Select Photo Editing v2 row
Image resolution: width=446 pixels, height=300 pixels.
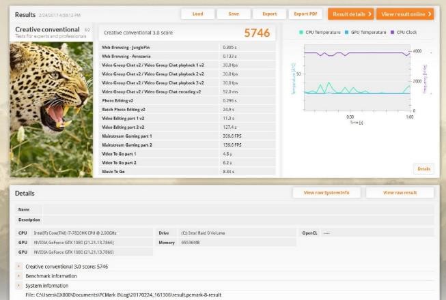click(187, 100)
